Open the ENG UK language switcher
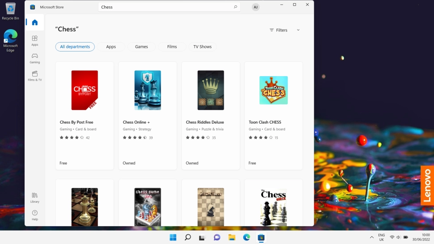Image resolution: width=434 pixels, height=244 pixels. point(381,237)
